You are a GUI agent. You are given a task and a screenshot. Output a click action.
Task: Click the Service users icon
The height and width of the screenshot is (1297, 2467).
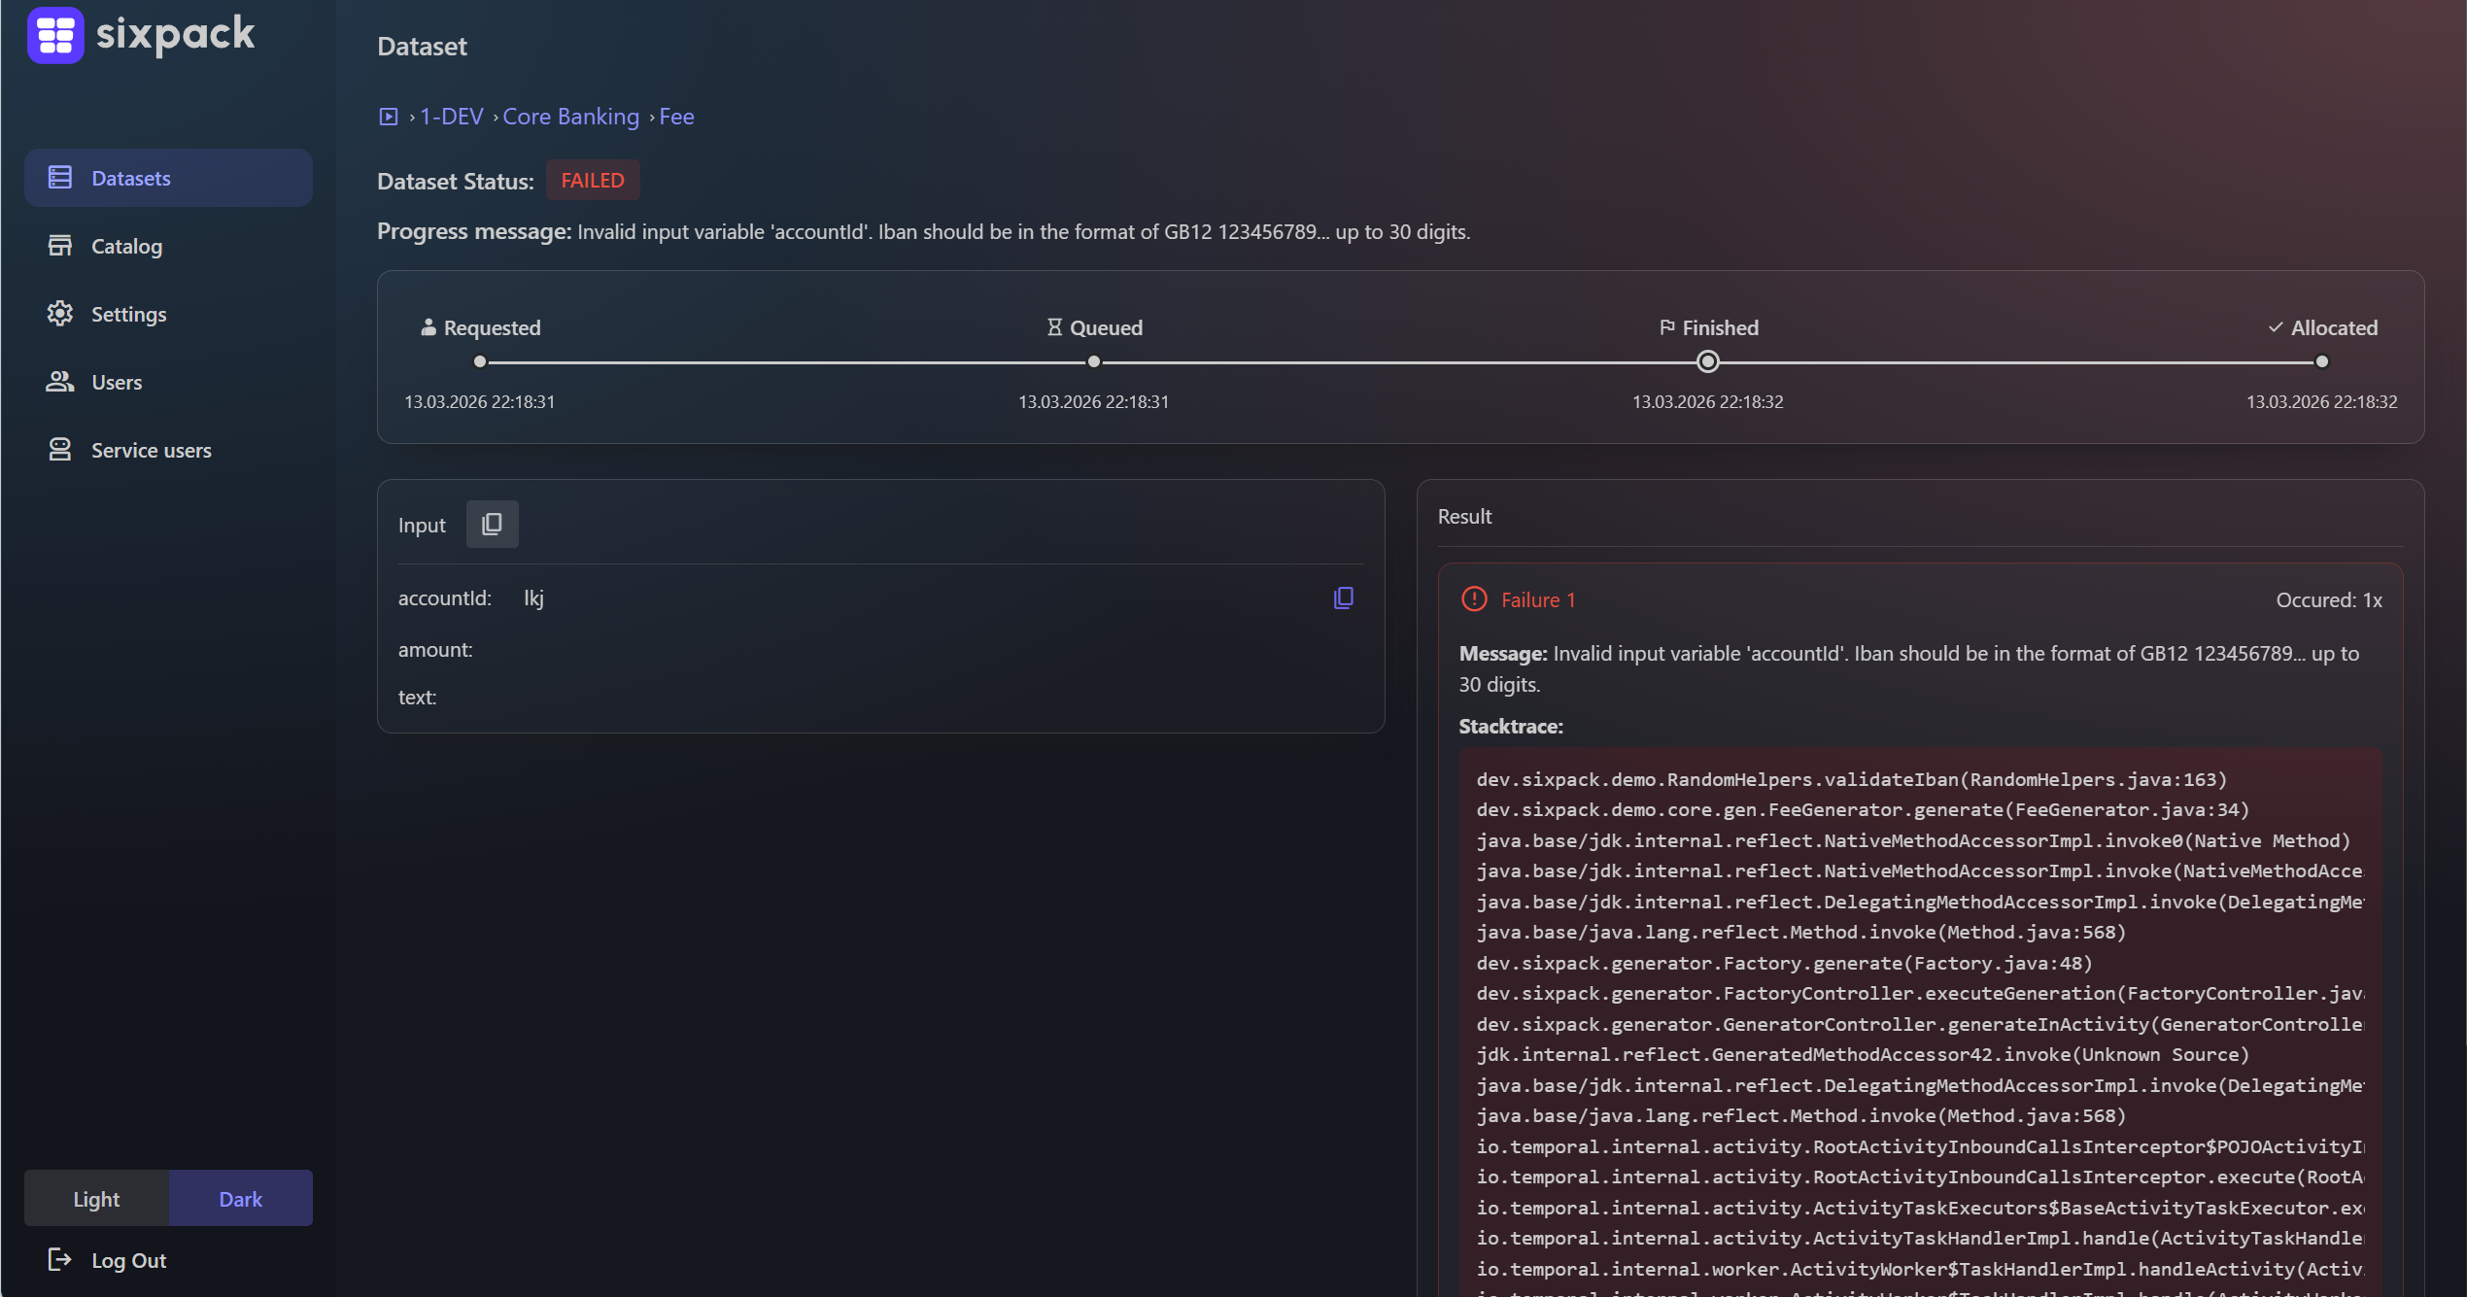click(x=60, y=450)
